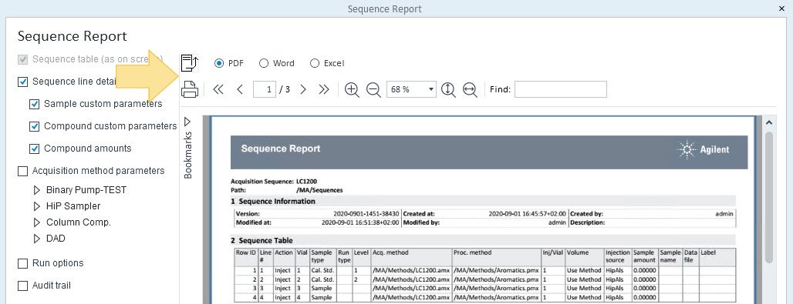Advance to the next report page
Screen dimensions: 793x304
[303, 89]
